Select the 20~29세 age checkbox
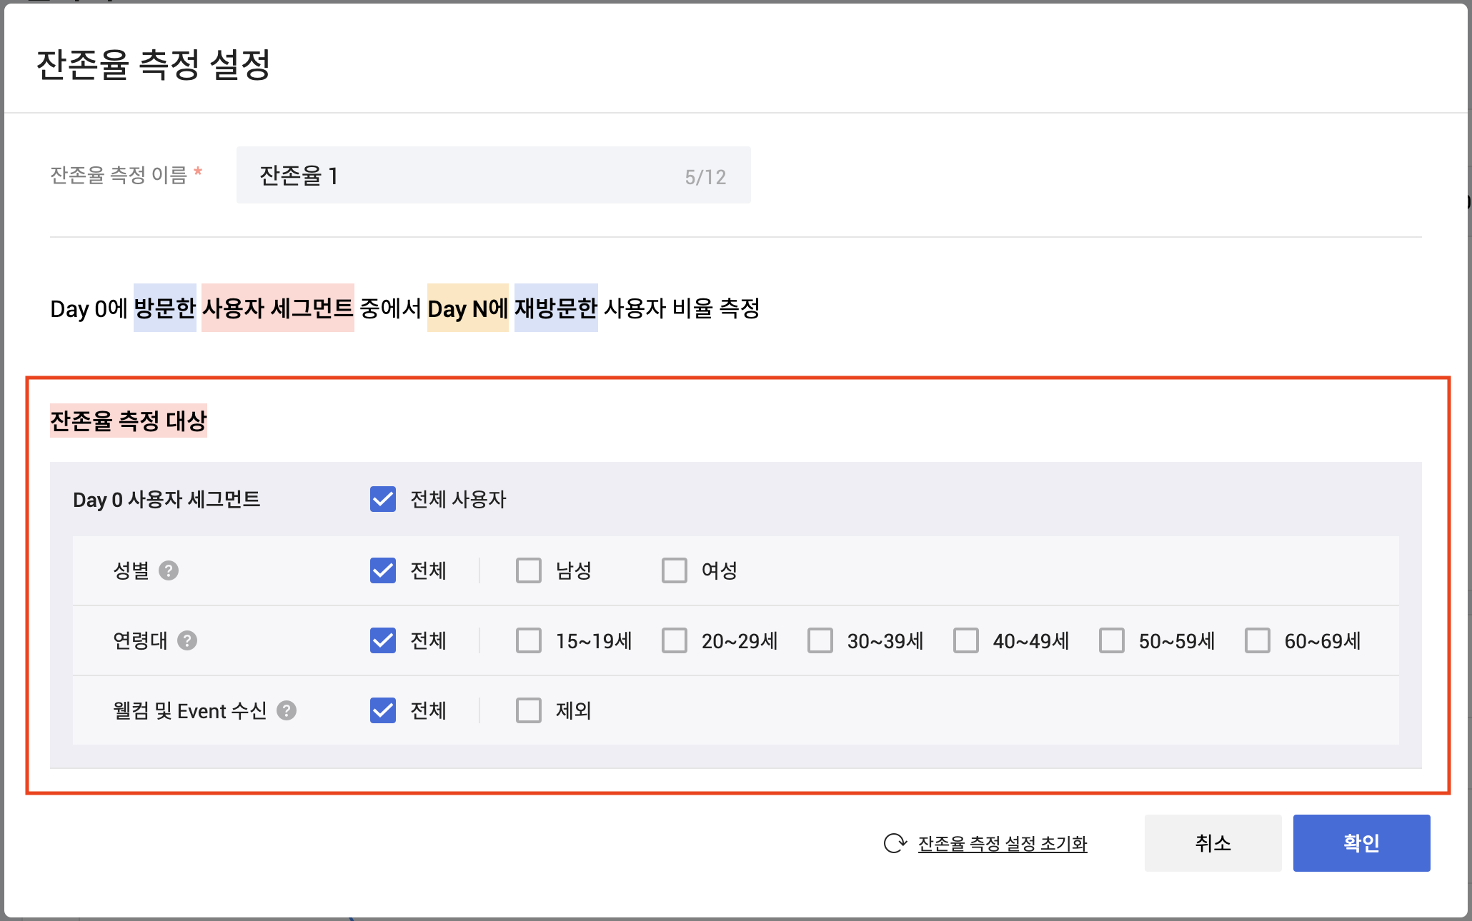 click(675, 640)
